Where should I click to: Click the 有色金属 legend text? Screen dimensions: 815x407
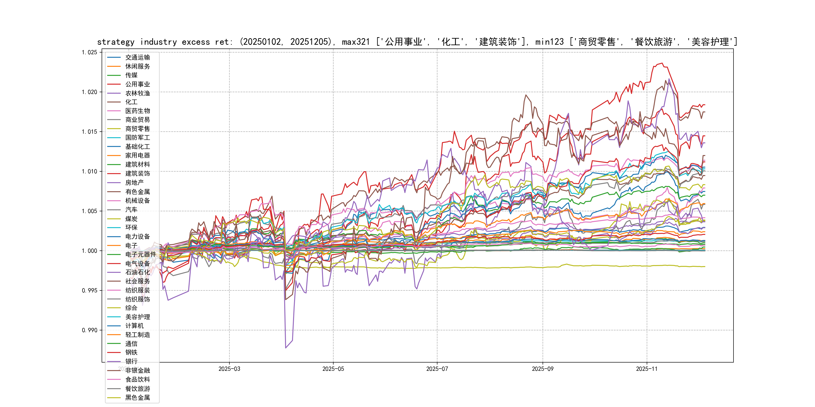[137, 192]
